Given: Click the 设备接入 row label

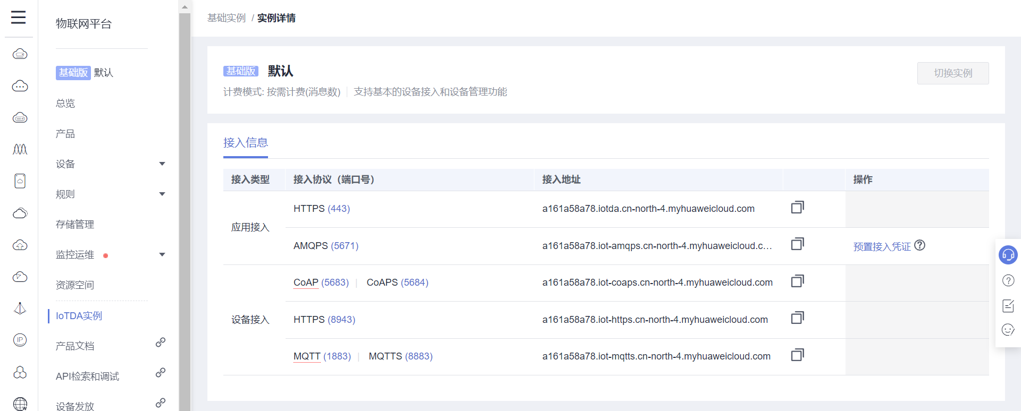Looking at the screenshot, I should (250, 320).
